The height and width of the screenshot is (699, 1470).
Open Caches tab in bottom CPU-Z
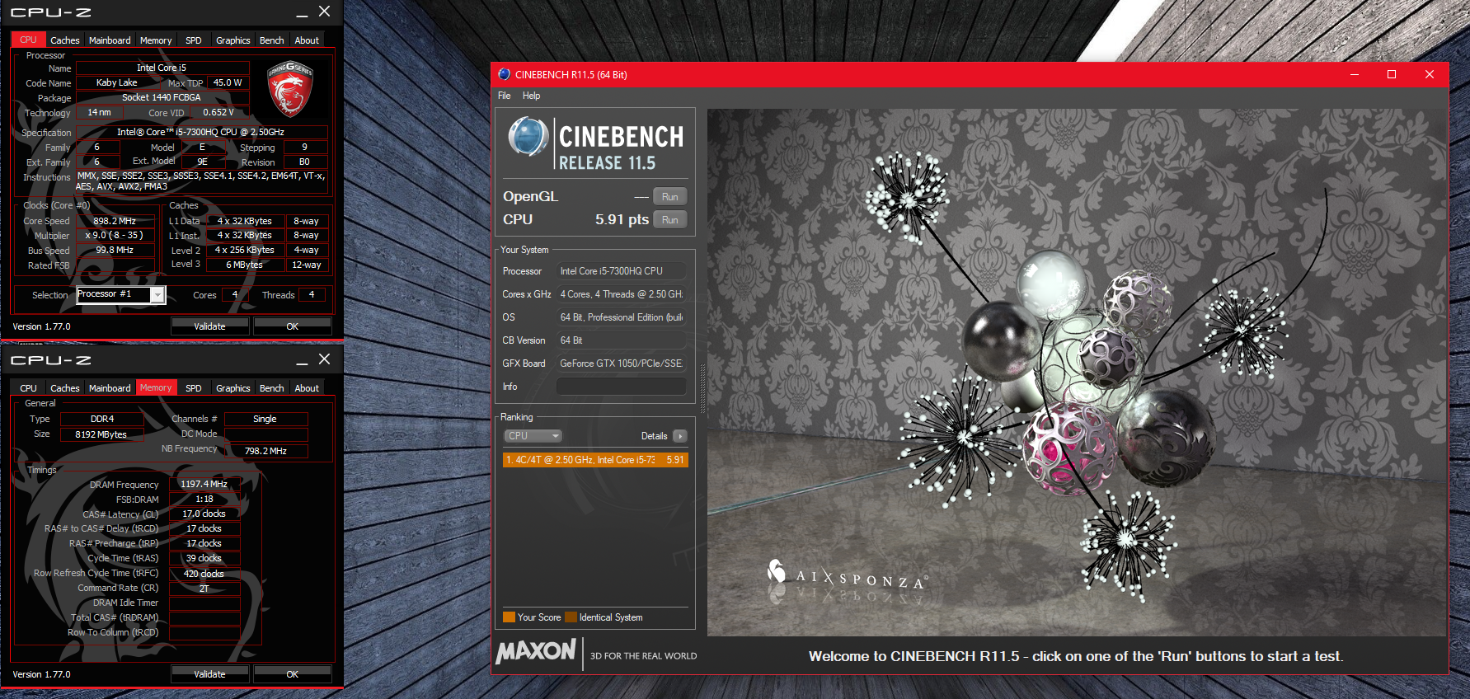pos(65,388)
